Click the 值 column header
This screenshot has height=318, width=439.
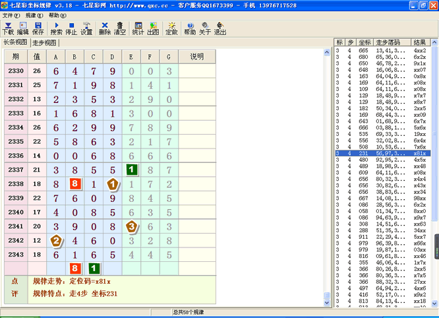37,57
